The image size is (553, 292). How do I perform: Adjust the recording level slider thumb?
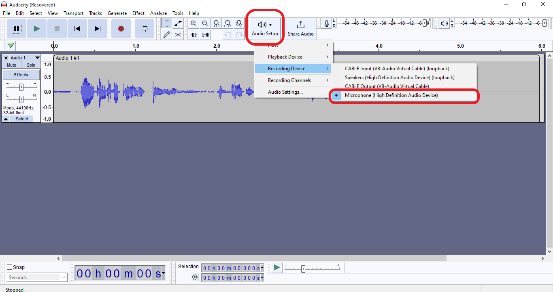tap(425, 23)
